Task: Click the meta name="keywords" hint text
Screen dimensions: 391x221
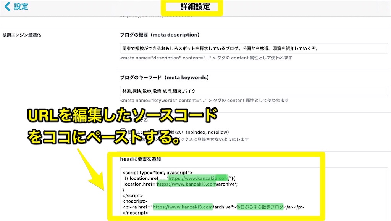Action: pos(204,100)
